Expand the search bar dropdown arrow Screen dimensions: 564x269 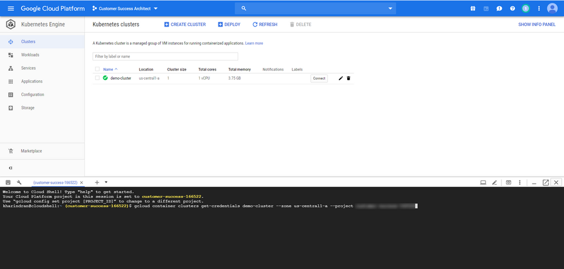(x=390, y=8)
